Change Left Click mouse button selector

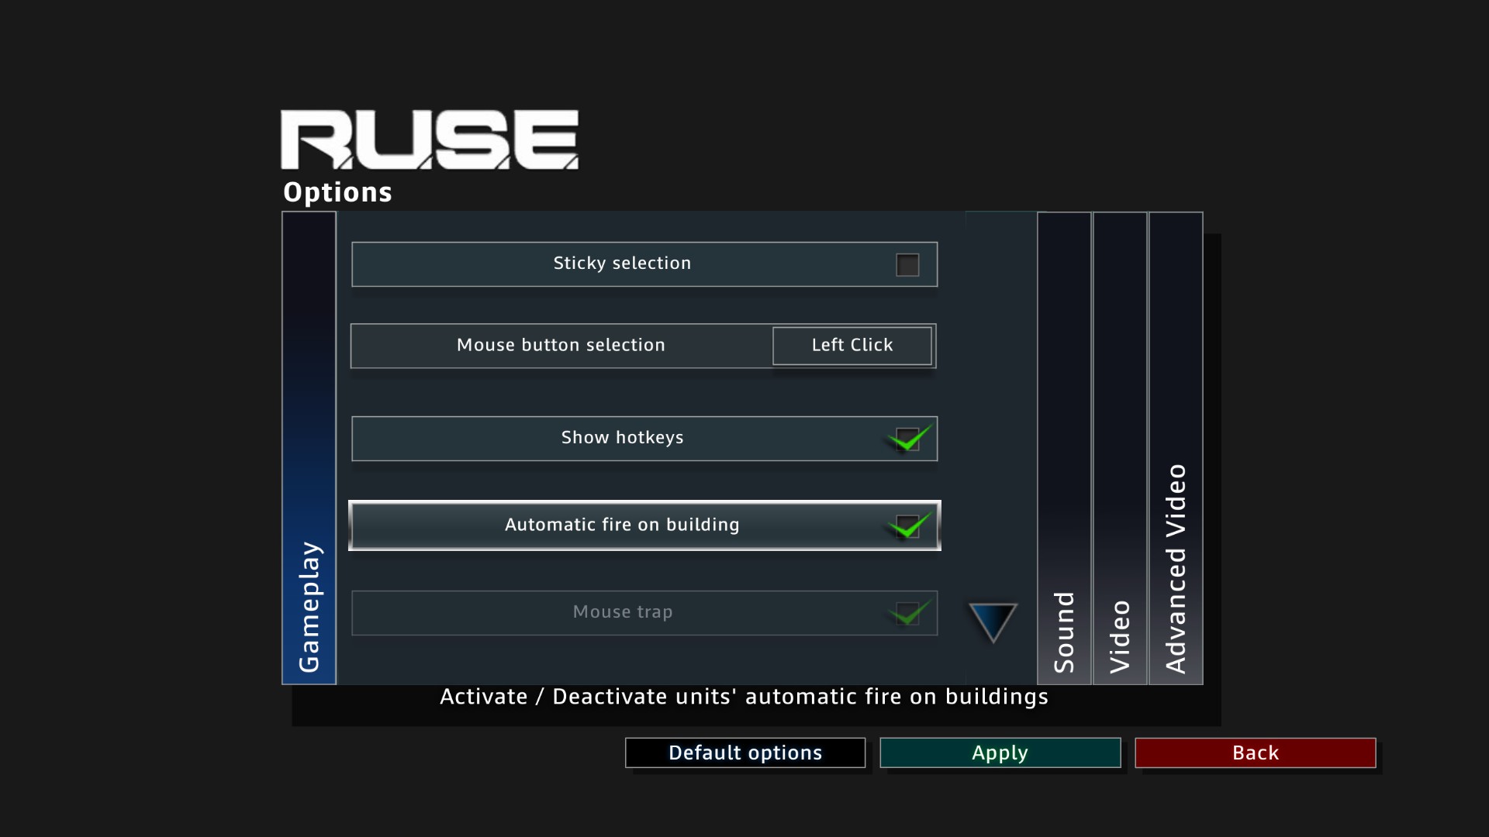point(852,346)
